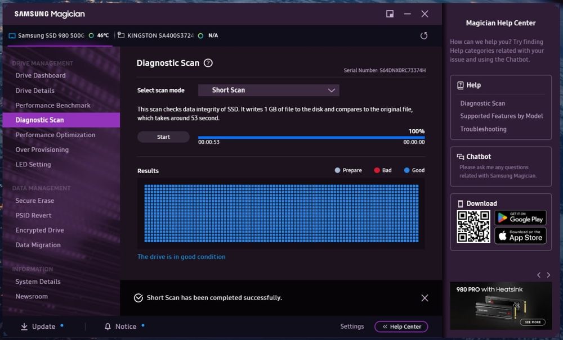Click the Download phone icon

(461, 203)
